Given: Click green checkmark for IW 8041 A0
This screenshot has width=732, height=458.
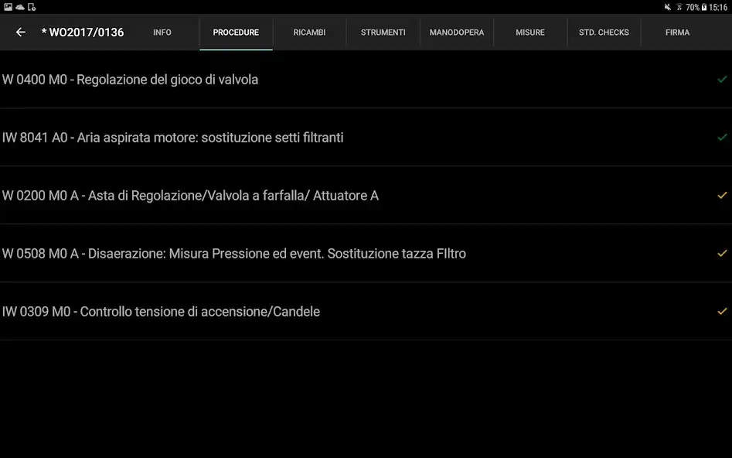Looking at the screenshot, I should [x=722, y=138].
